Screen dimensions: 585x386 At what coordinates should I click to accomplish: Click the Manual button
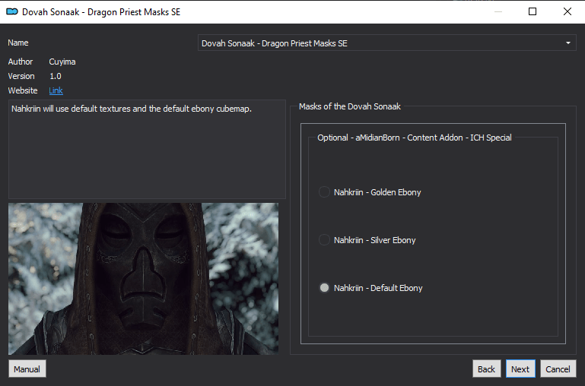coord(27,369)
